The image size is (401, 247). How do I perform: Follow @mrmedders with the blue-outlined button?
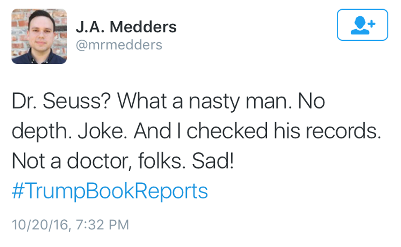tap(362, 25)
